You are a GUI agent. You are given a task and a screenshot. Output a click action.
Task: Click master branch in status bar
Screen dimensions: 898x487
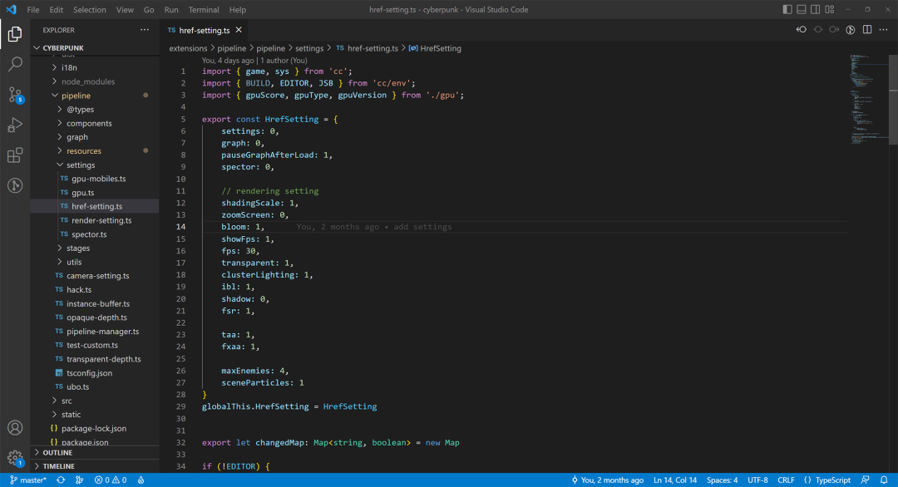(28, 480)
